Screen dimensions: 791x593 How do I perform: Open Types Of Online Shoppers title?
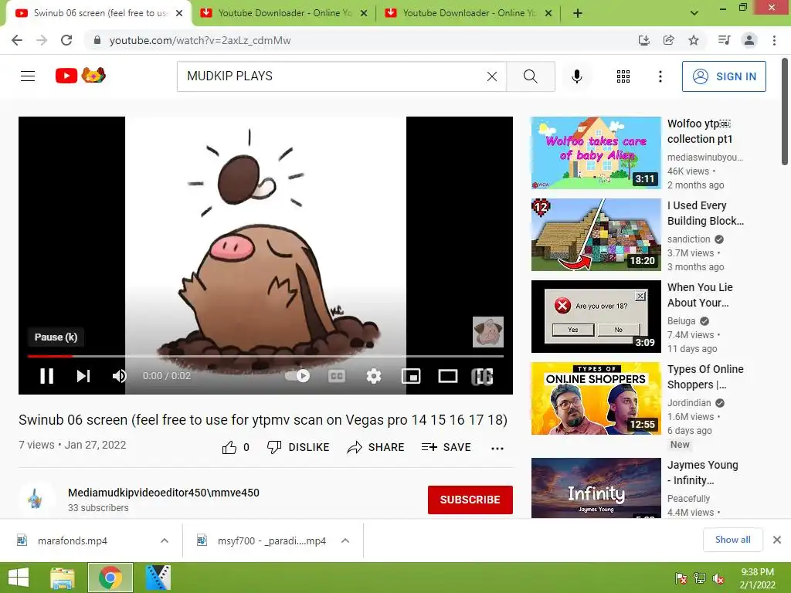[x=705, y=377]
